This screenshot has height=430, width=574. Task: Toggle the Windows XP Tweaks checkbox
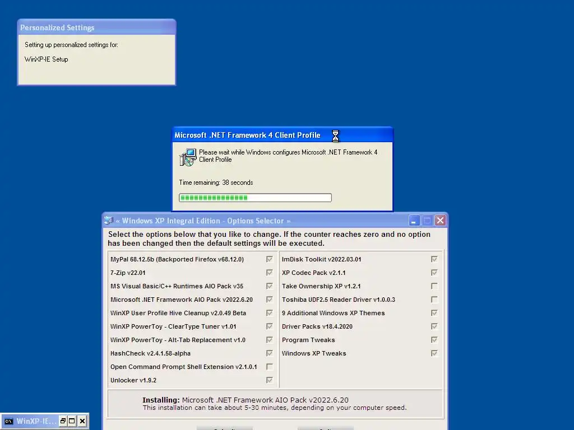[434, 353]
